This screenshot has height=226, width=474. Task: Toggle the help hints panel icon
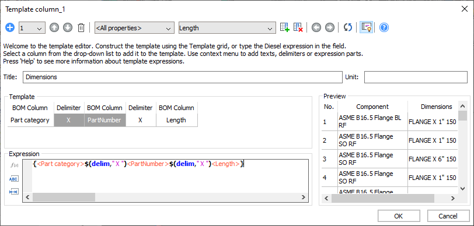click(366, 28)
